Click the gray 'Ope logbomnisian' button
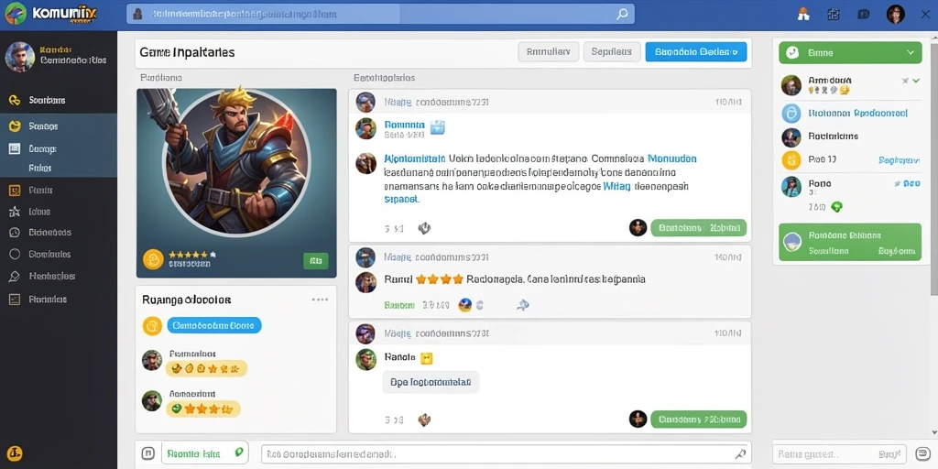The image size is (938, 469). [x=431, y=382]
